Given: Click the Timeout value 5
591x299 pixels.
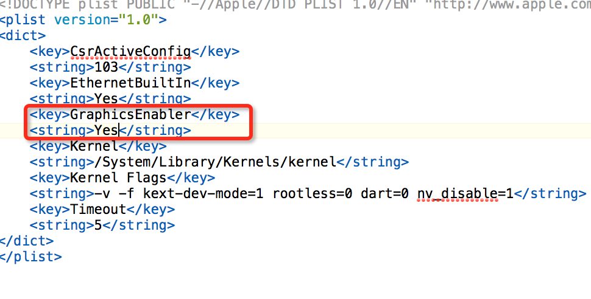Looking at the screenshot, I should (98, 225).
